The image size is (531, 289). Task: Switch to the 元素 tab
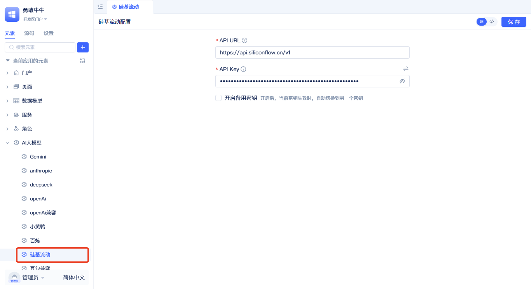point(10,33)
